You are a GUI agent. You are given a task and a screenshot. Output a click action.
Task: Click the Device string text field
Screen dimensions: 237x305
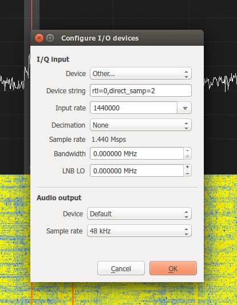[141, 90]
